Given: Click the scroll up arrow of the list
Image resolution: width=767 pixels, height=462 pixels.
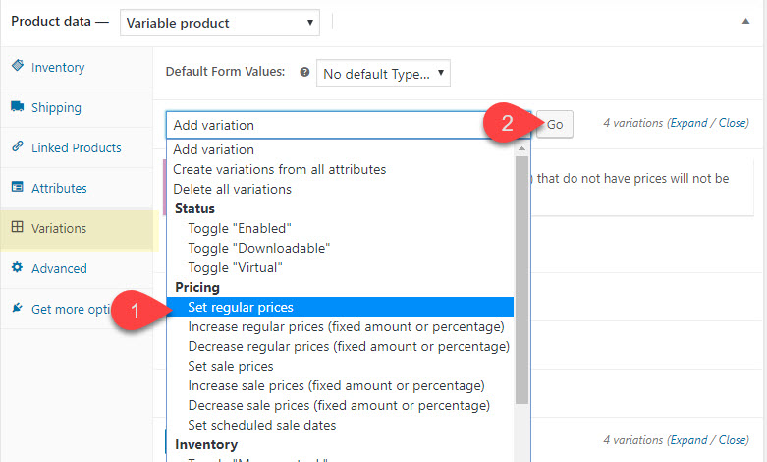Looking at the screenshot, I should pos(521,148).
